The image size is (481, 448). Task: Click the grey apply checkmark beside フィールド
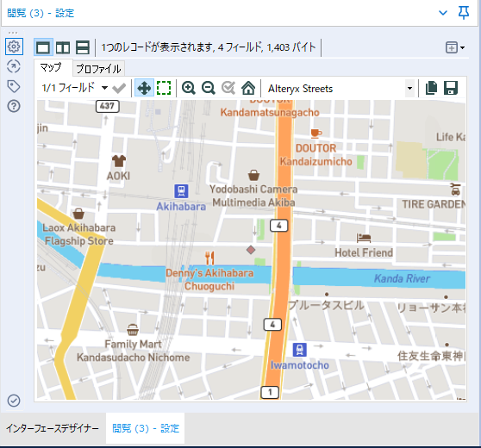coord(119,89)
